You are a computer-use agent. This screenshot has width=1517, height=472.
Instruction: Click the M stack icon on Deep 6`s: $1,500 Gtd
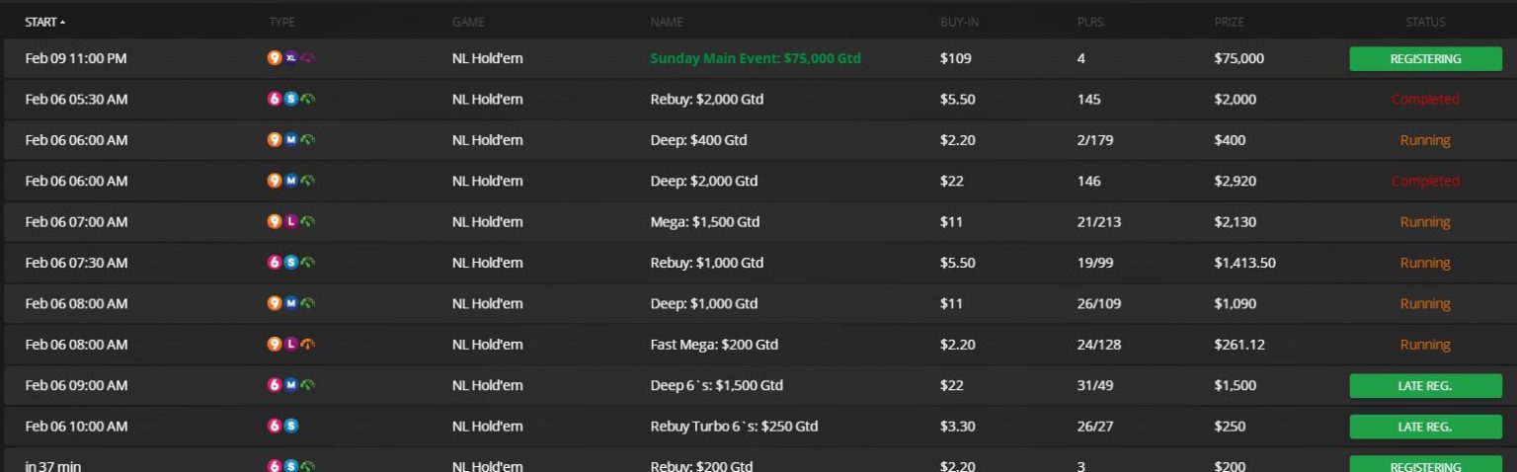click(x=290, y=385)
